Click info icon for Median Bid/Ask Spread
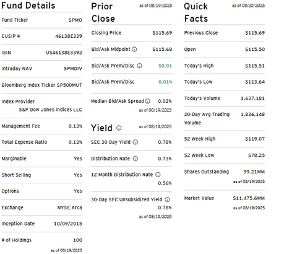The height and width of the screenshot is (254, 297). [147, 101]
